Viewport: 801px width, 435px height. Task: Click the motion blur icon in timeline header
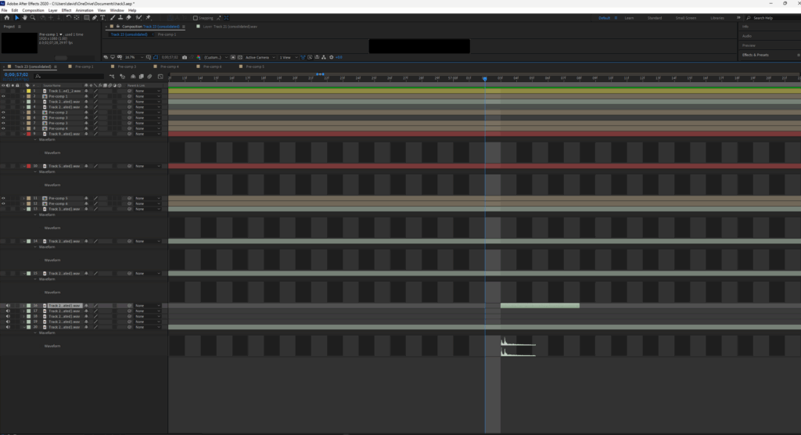coord(149,77)
